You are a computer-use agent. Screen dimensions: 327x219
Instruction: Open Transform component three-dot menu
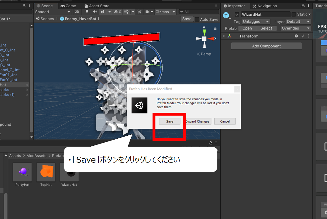309,36
